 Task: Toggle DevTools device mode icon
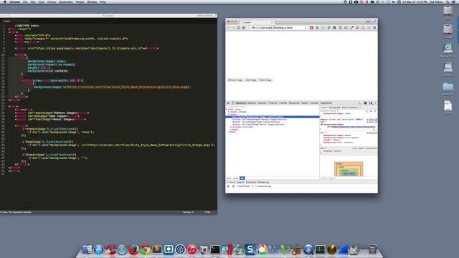(233, 103)
